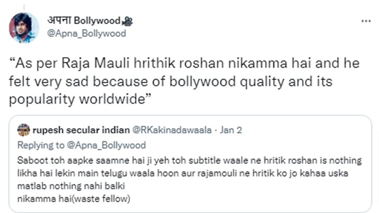Click the "nikamma hai(waste fellow)" line
The width and height of the screenshot is (379, 213).
pyautogui.click(x=74, y=199)
